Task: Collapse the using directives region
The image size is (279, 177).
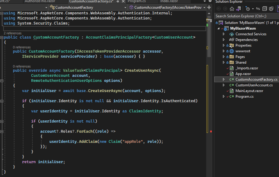Action: click(2, 13)
